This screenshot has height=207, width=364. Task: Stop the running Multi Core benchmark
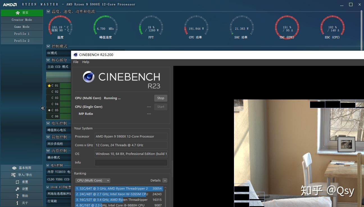pyautogui.click(x=161, y=98)
